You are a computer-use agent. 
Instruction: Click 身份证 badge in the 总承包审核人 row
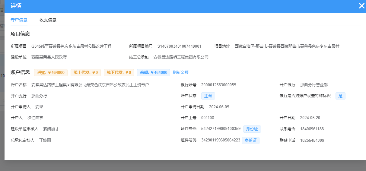pyautogui.click(x=250, y=141)
